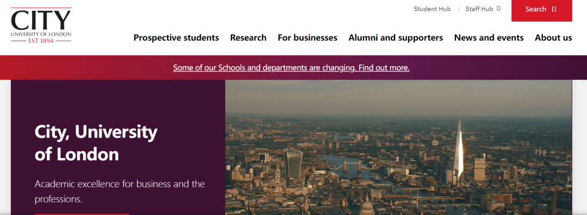Open the Staff Hub link
587x215 pixels.
[479, 9]
